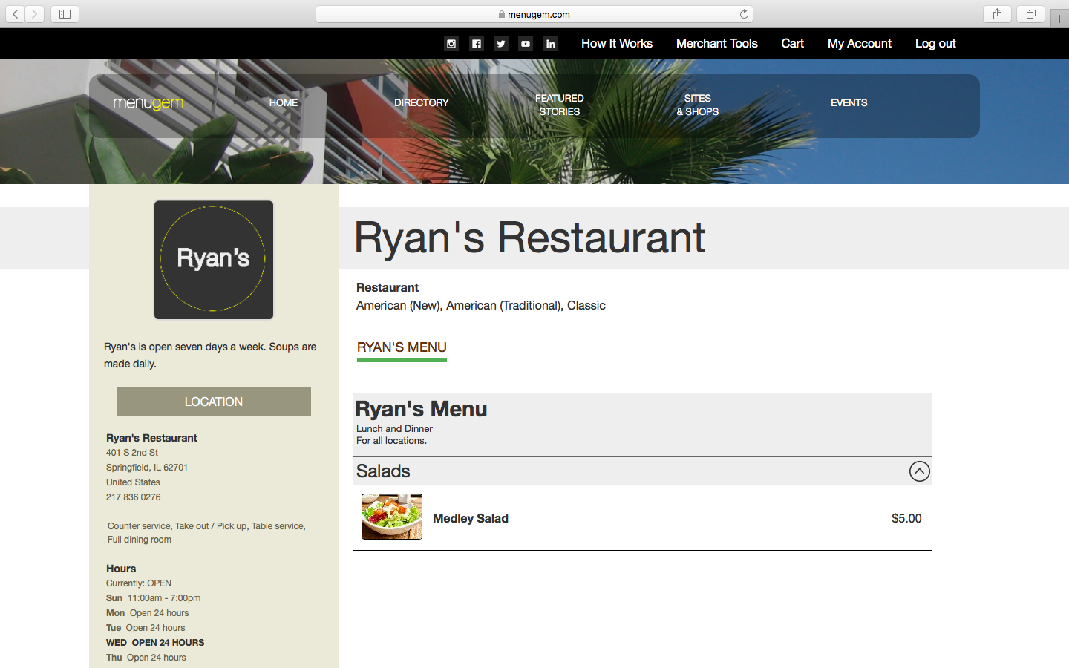Navigate to HOME in main nav

pos(284,103)
